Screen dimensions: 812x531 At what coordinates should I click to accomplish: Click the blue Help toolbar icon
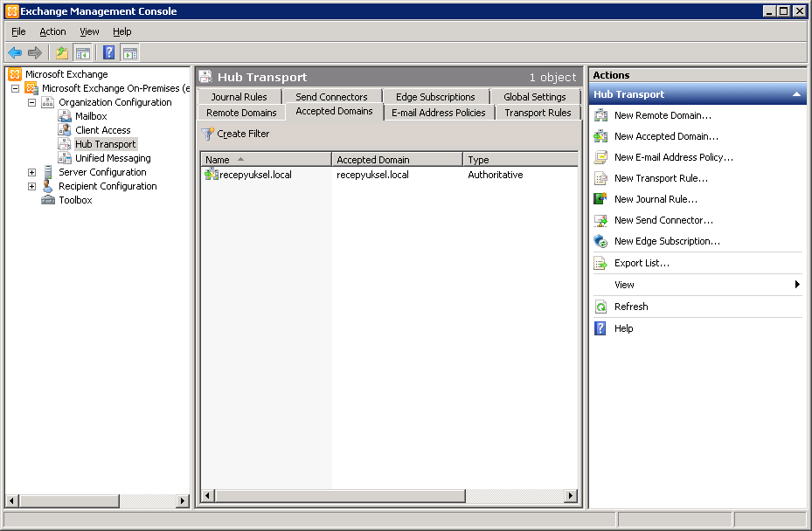pos(108,52)
